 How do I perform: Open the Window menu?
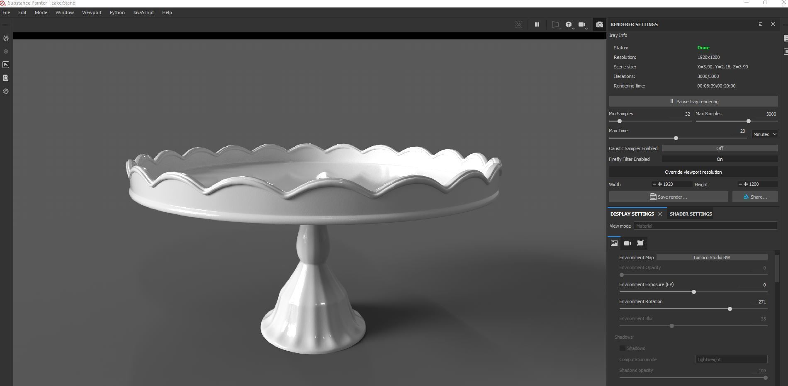tap(65, 12)
